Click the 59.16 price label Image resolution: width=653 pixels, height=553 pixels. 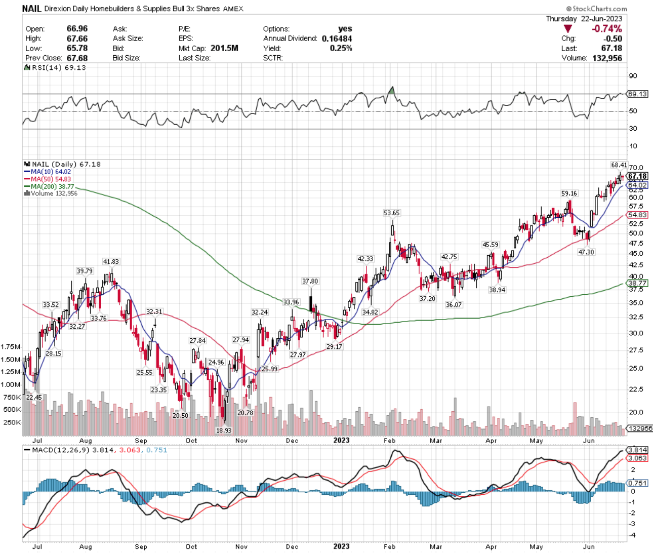click(x=569, y=193)
